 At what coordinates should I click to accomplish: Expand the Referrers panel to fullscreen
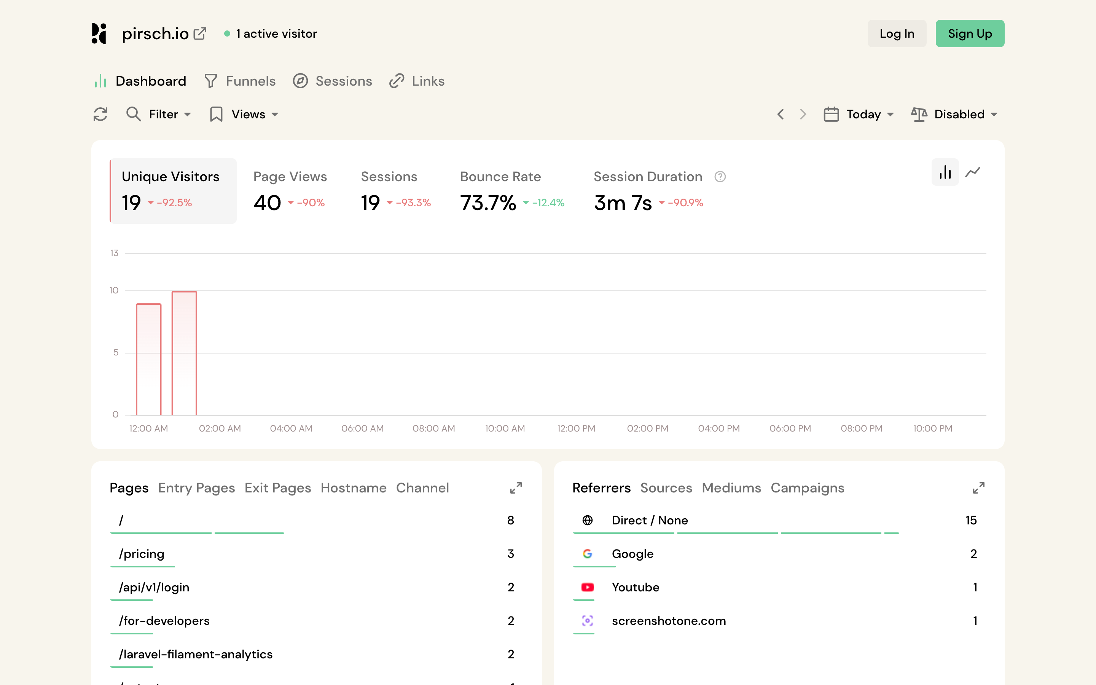point(978,488)
